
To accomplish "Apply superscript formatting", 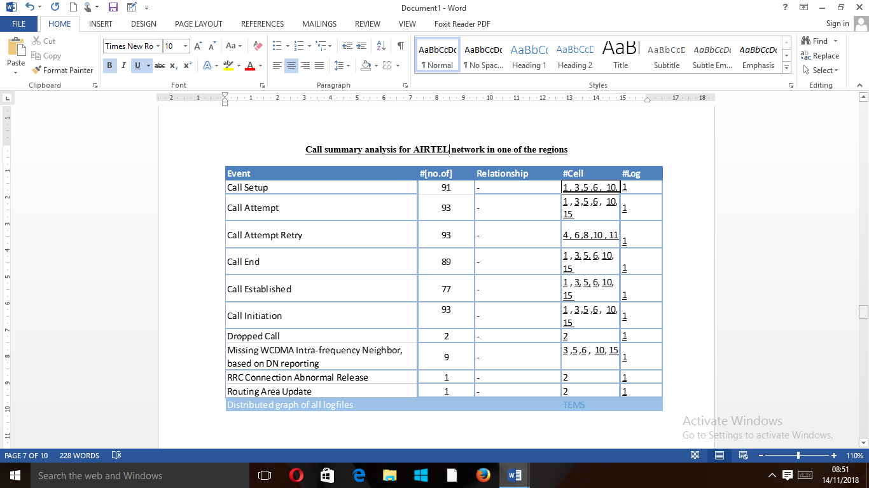I will tap(188, 65).
